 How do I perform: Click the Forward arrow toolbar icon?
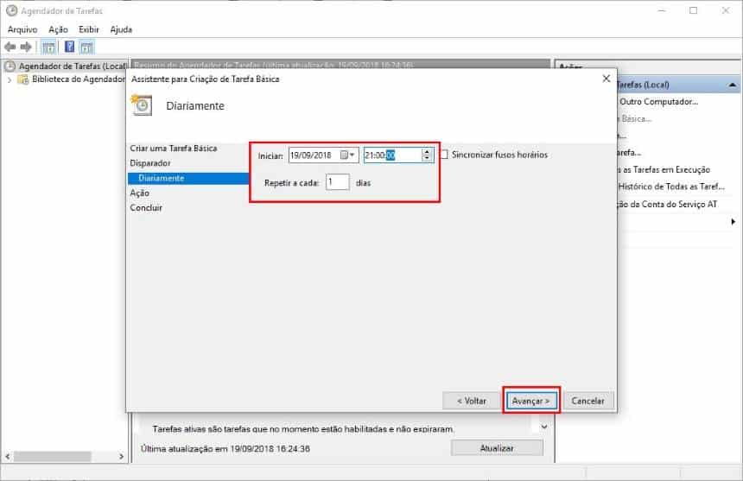(26, 47)
